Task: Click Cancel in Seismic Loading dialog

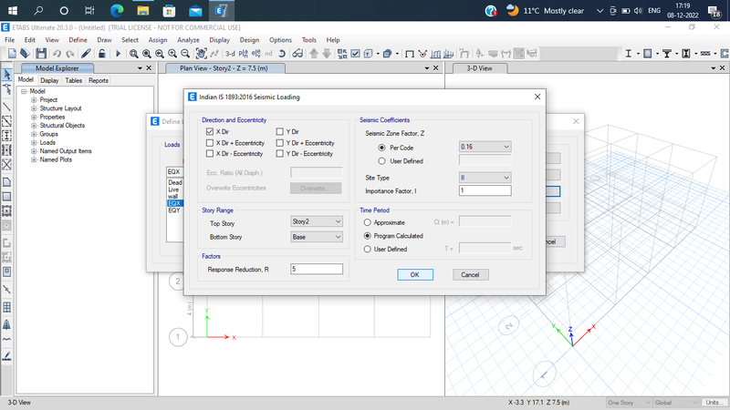Action: point(470,275)
